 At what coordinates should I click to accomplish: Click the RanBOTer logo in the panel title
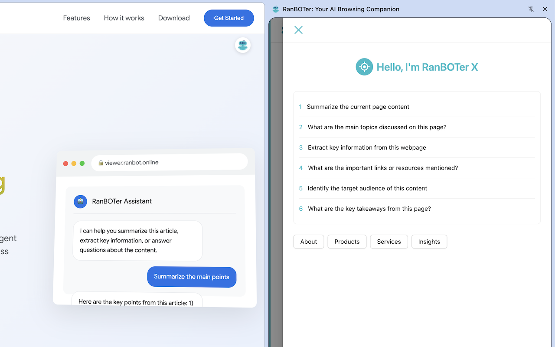point(276,9)
